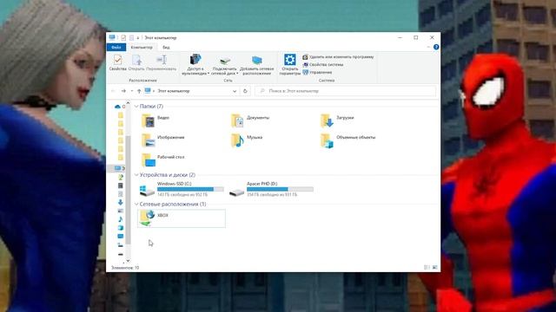Click OneDrive cloud icon in sidebar
556x312 pixels.
[x=118, y=107]
